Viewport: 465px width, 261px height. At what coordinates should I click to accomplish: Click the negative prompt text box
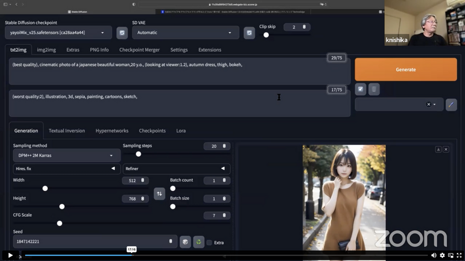pos(180,103)
